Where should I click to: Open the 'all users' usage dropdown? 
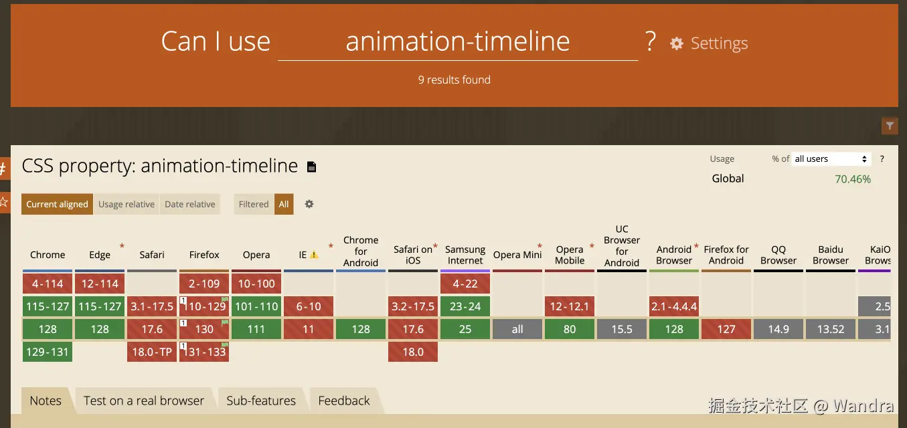click(831, 159)
